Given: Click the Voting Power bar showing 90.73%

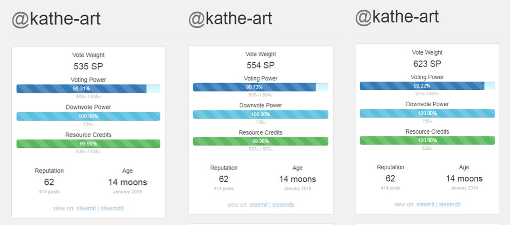Looking at the screenshot, I should [260, 87].
